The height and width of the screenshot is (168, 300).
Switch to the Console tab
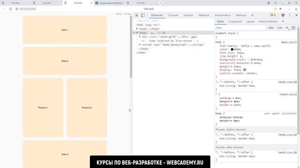pos(173,15)
